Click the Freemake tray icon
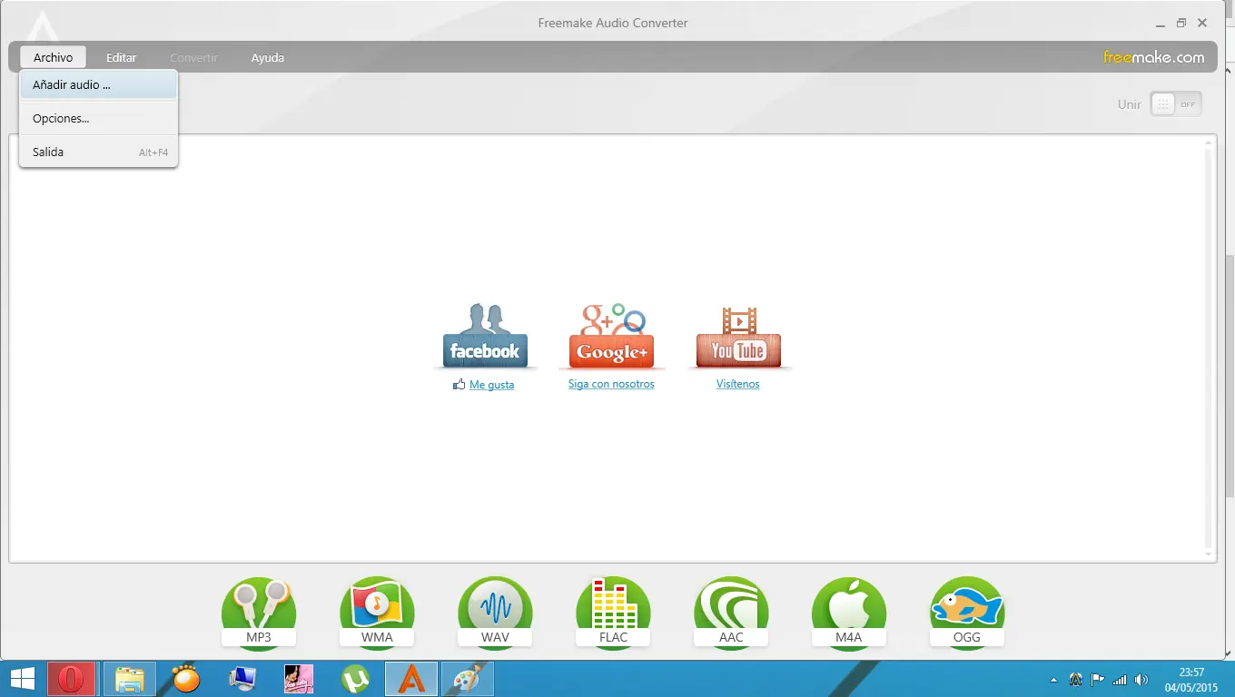 pos(1076,679)
